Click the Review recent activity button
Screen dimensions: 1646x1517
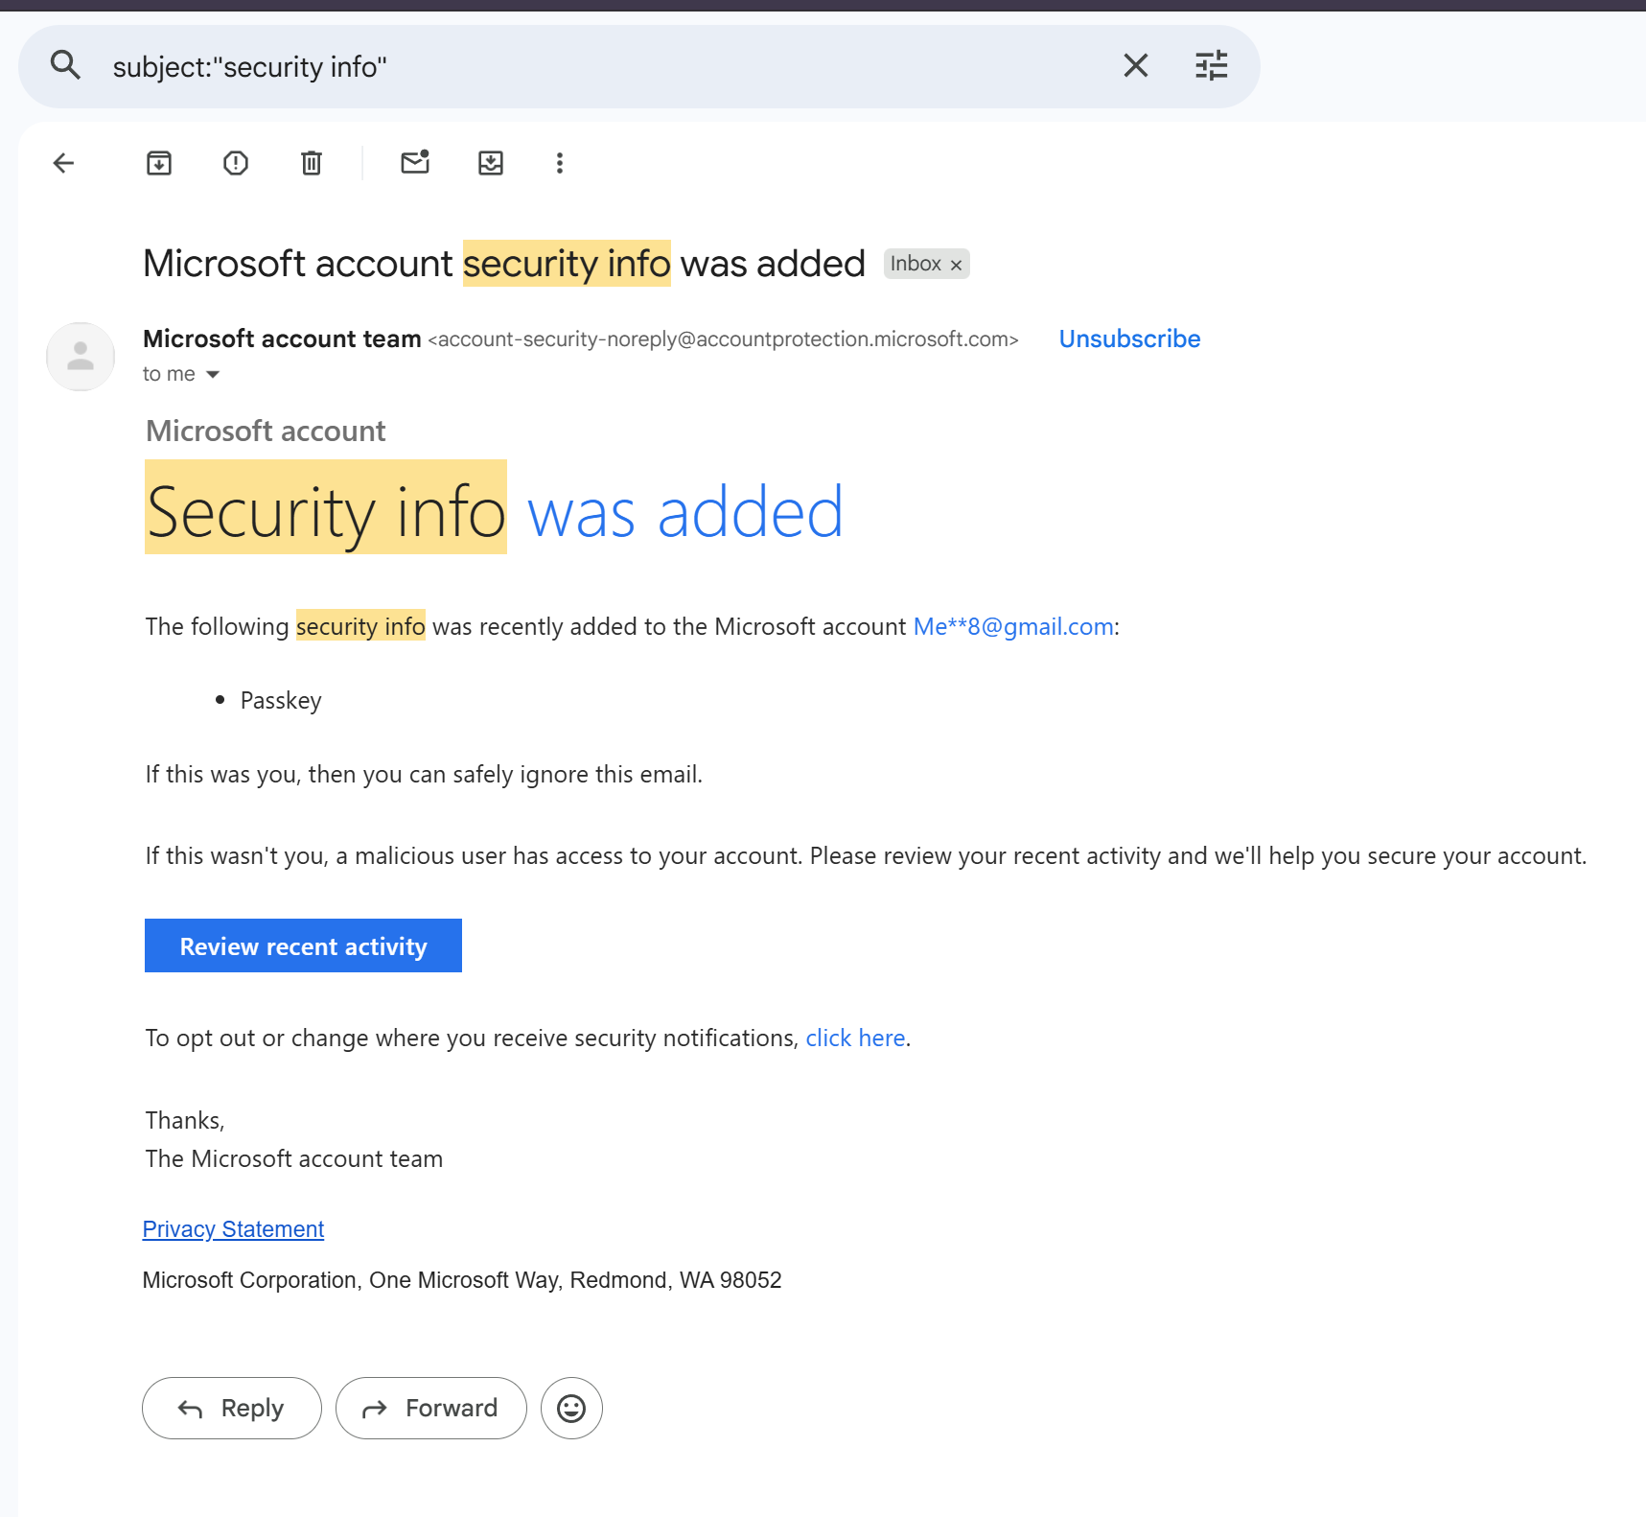303,945
